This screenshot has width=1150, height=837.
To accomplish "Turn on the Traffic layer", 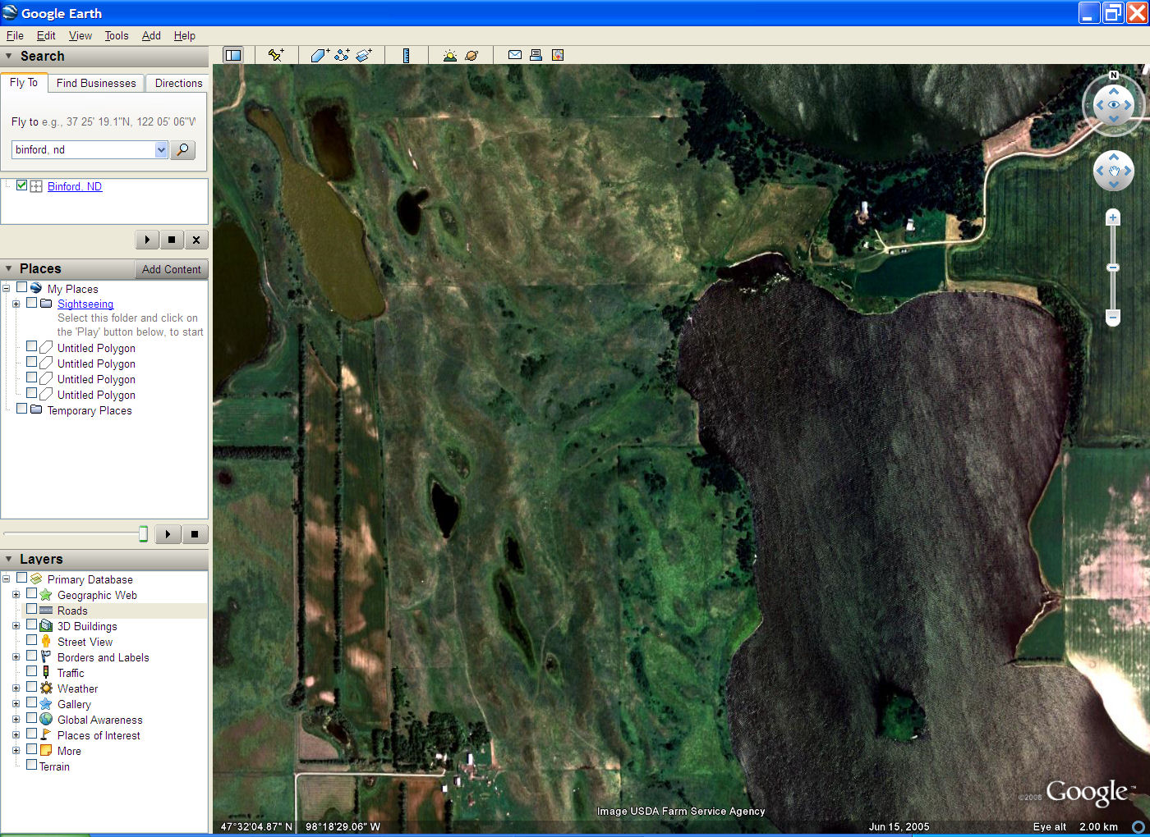I will coord(31,672).
